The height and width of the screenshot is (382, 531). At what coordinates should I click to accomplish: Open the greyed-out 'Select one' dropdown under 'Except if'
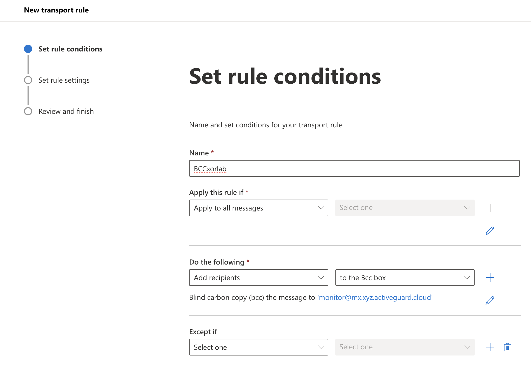click(x=405, y=347)
